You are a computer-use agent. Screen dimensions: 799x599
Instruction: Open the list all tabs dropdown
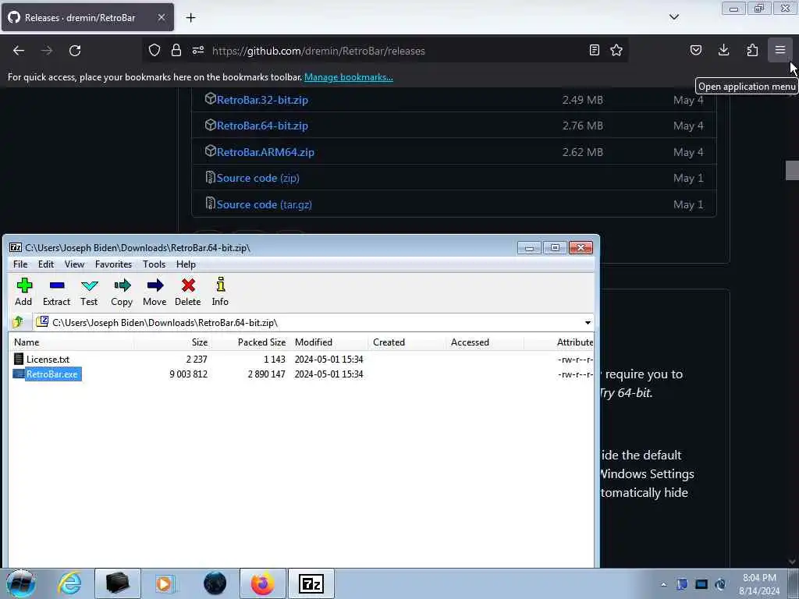[x=674, y=17]
